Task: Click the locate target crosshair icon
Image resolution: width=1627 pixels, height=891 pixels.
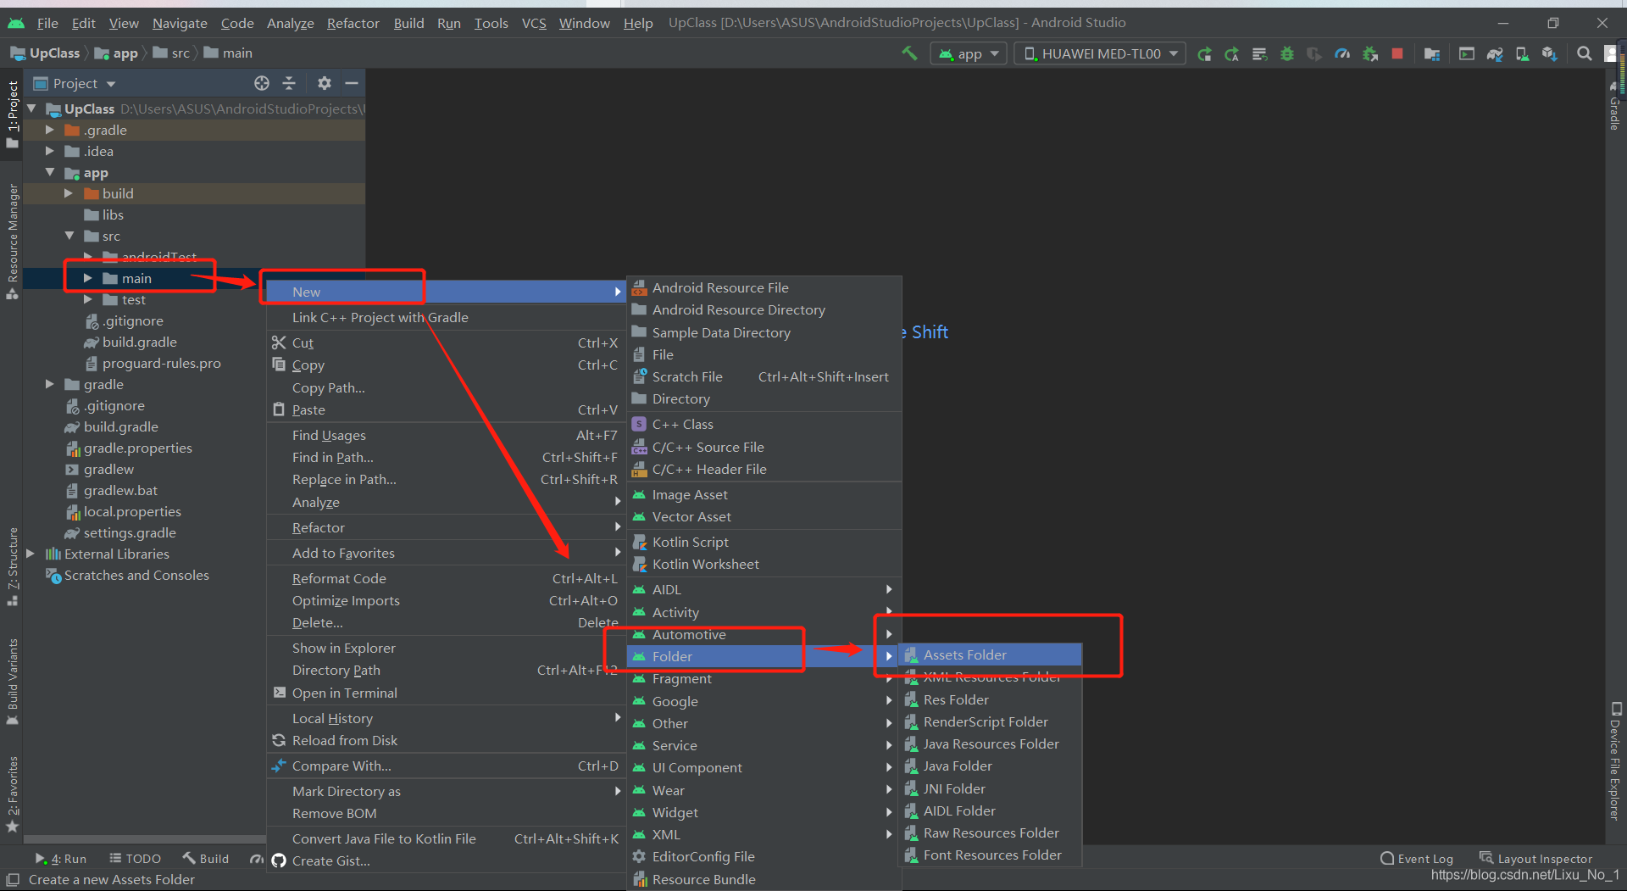Action: tap(262, 83)
